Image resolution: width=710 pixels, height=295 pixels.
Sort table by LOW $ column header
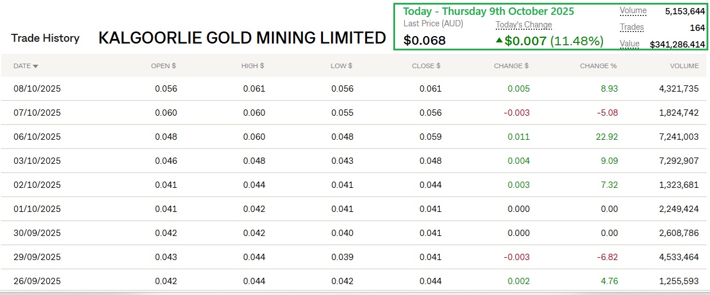point(341,66)
